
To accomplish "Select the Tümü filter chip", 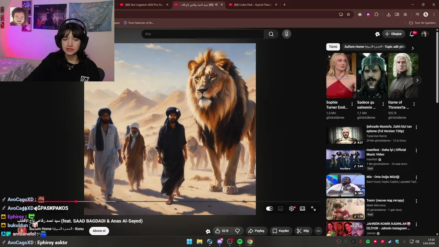I will pos(333,47).
